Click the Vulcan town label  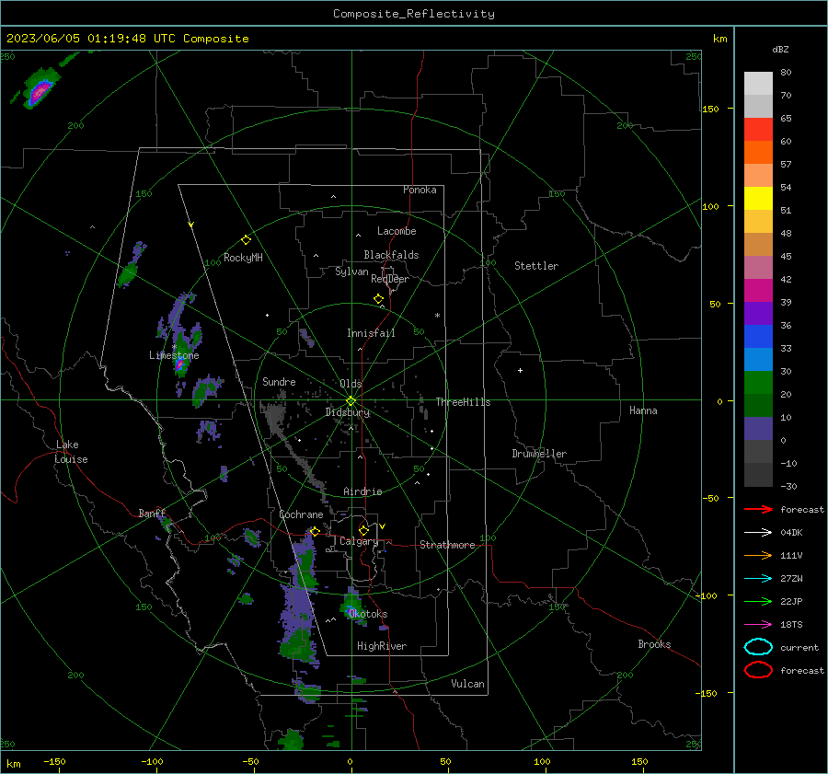pos(468,684)
